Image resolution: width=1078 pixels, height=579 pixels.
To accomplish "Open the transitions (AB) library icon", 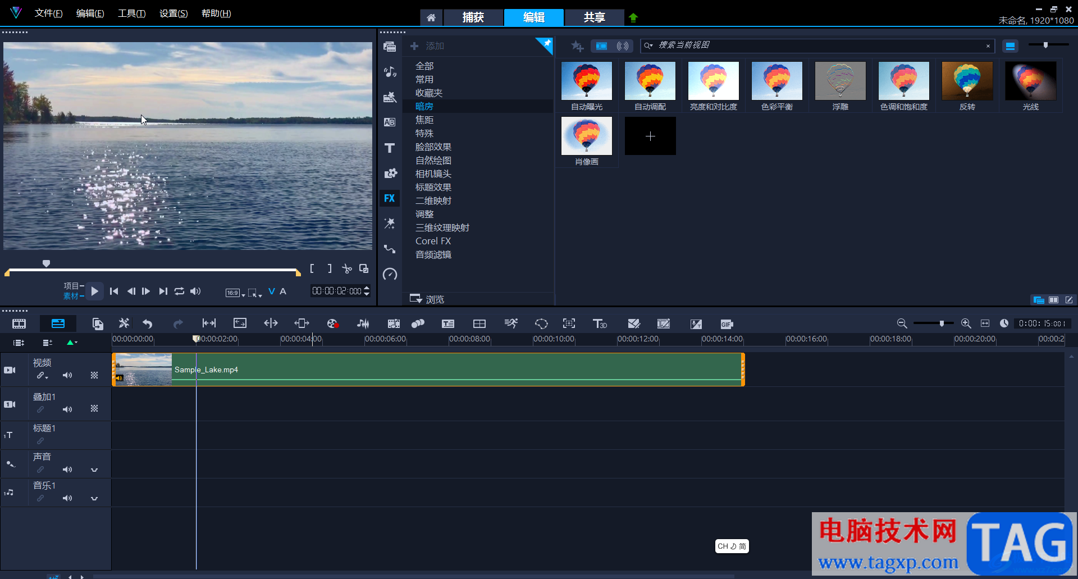I will [390, 122].
